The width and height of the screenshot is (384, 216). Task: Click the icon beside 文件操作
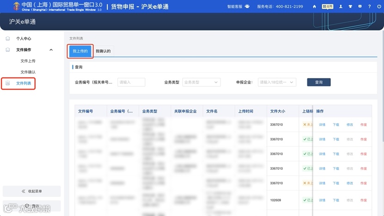click(x=8, y=50)
